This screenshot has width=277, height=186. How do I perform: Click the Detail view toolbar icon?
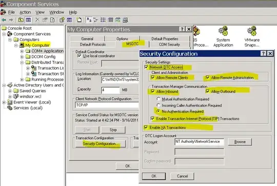110,20
